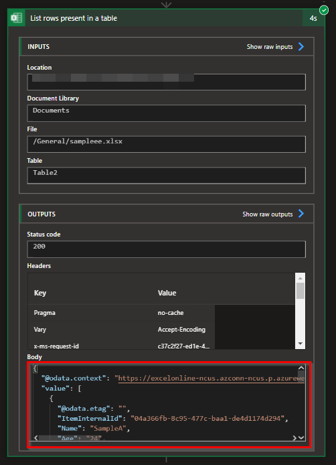
Task: Click the INPUTS section heading
Action: [x=39, y=47]
